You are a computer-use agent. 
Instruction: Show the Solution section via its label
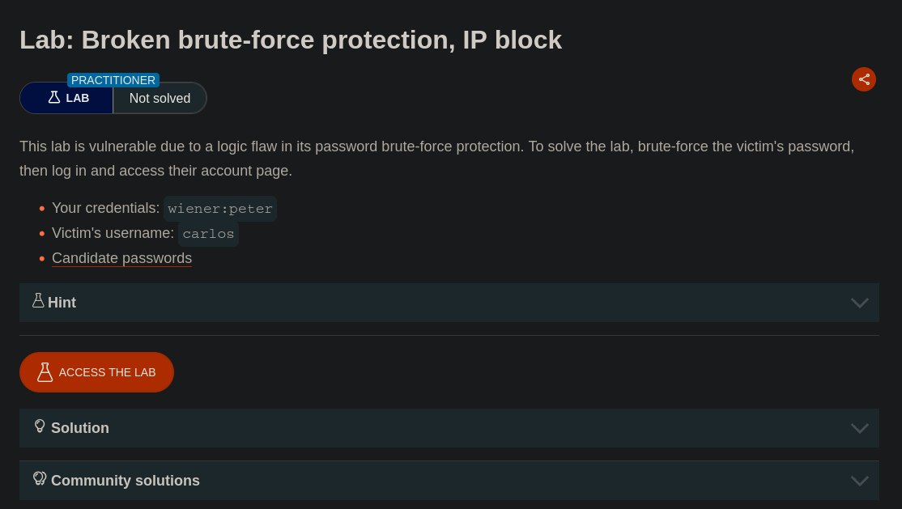(80, 428)
